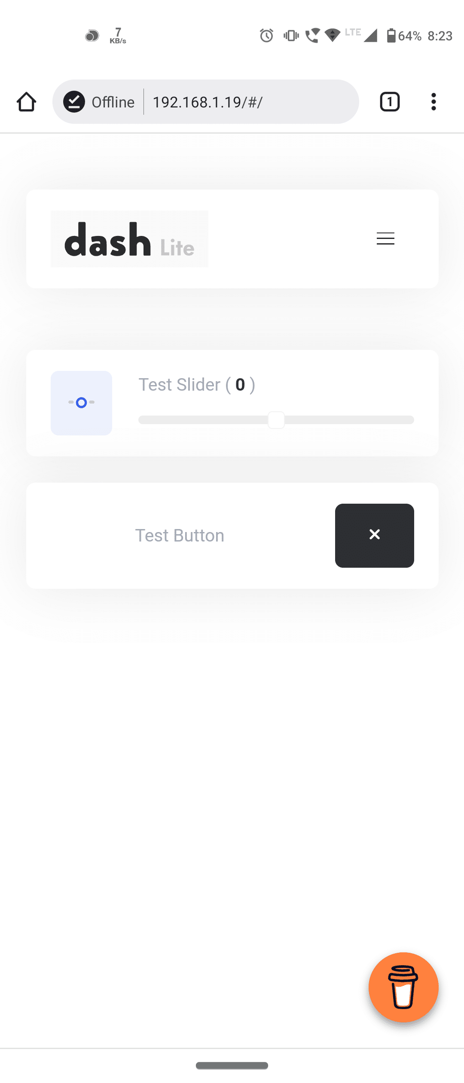Tap the Offline status label
Screen dimensions: 464x1083
(113, 102)
